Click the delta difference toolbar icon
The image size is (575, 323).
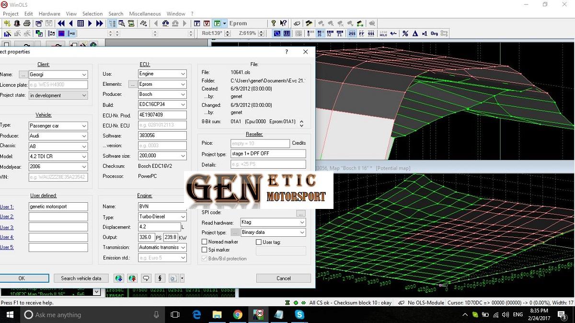[x=415, y=34]
